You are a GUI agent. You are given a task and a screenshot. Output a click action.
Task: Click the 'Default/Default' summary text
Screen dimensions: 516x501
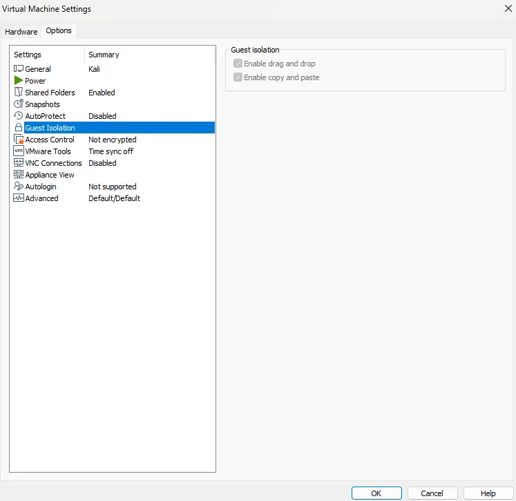click(x=114, y=198)
